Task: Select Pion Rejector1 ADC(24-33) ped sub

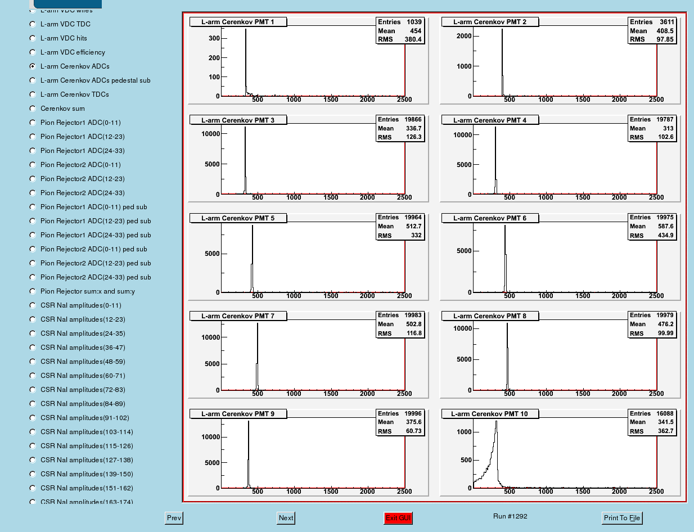Action: [33, 235]
